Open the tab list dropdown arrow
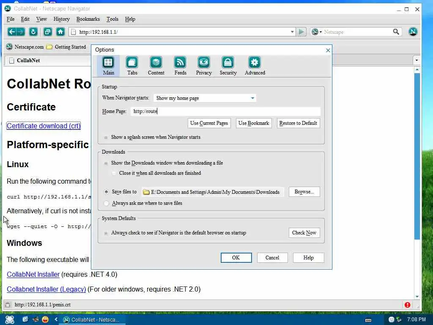This screenshot has height=325, width=433. (417, 60)
